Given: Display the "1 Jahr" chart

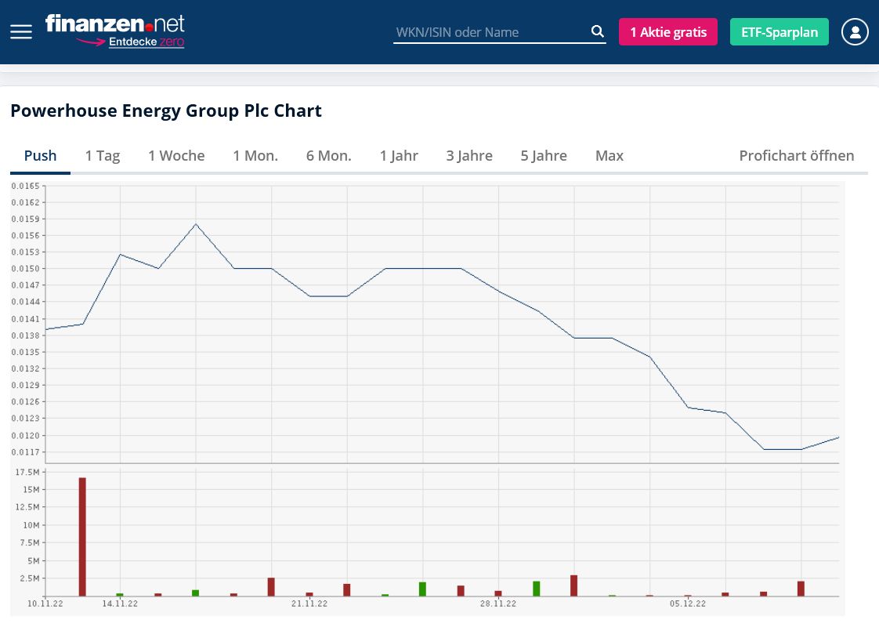Looking at the screenshot, I should (399, 155).
